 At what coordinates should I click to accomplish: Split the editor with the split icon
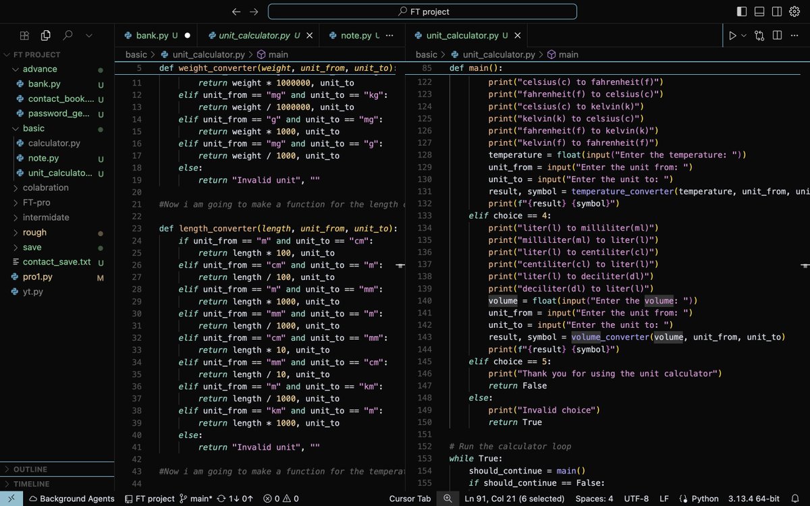(x=778, y=36)
